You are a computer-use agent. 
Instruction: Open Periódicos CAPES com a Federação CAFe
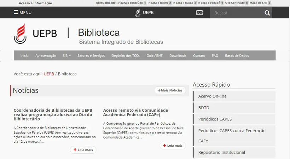[x=234, y=136]
